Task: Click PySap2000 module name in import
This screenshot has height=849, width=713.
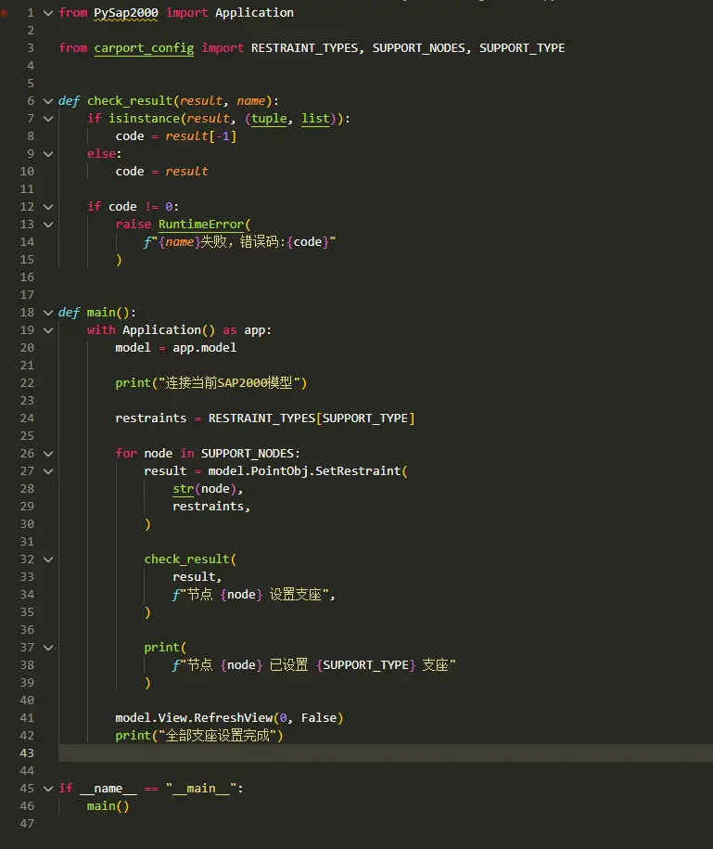Action: (x=126, y=13)
